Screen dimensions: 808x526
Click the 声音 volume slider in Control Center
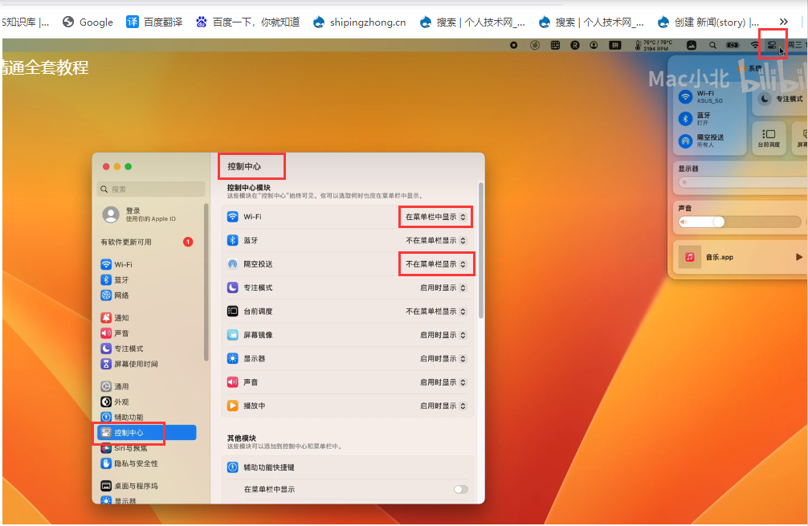click(x=740, y=222)
